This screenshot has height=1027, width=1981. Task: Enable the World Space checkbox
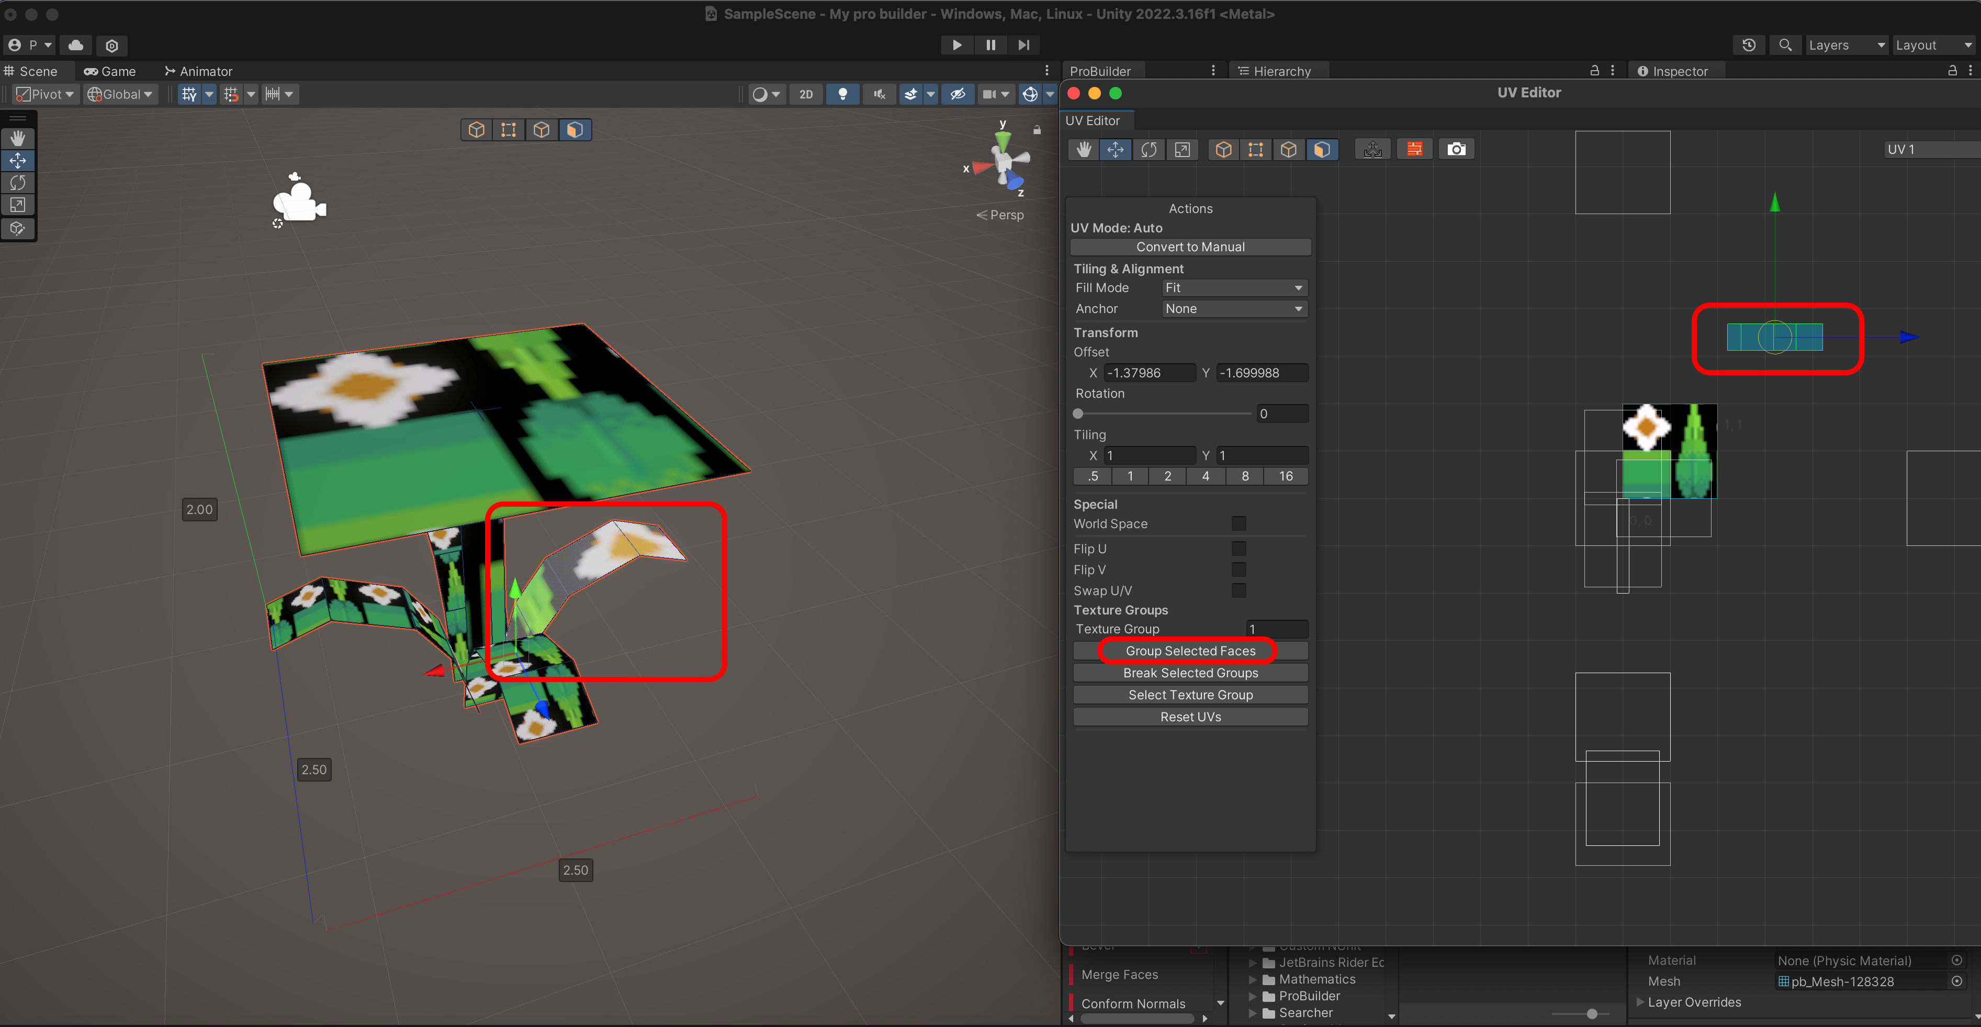coord(1238,523)
